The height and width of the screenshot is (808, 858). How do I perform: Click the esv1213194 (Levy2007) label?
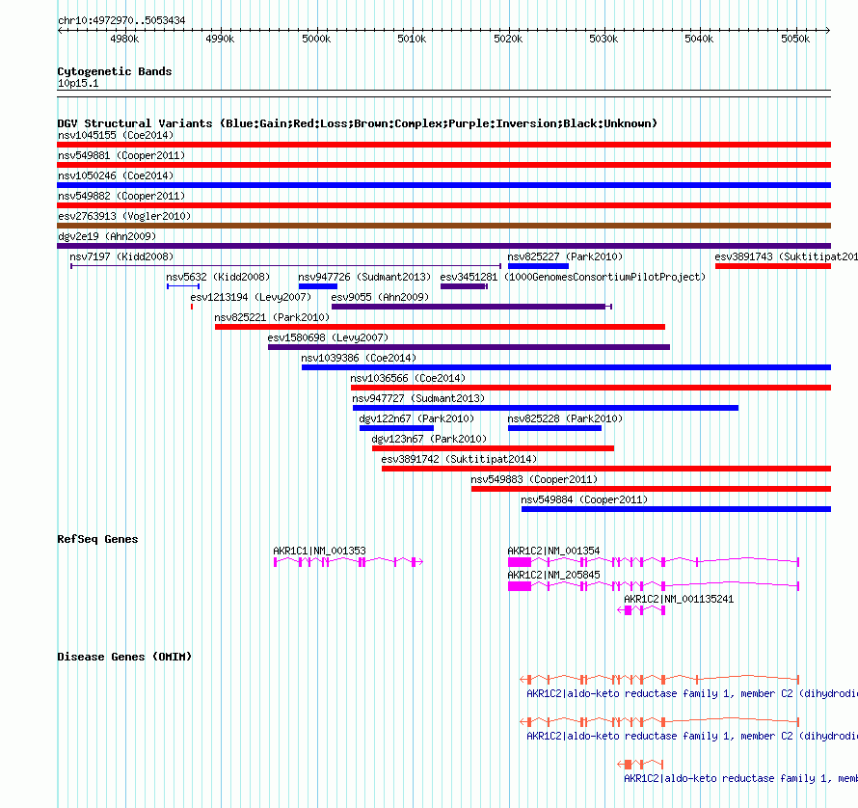click(251, 297)
